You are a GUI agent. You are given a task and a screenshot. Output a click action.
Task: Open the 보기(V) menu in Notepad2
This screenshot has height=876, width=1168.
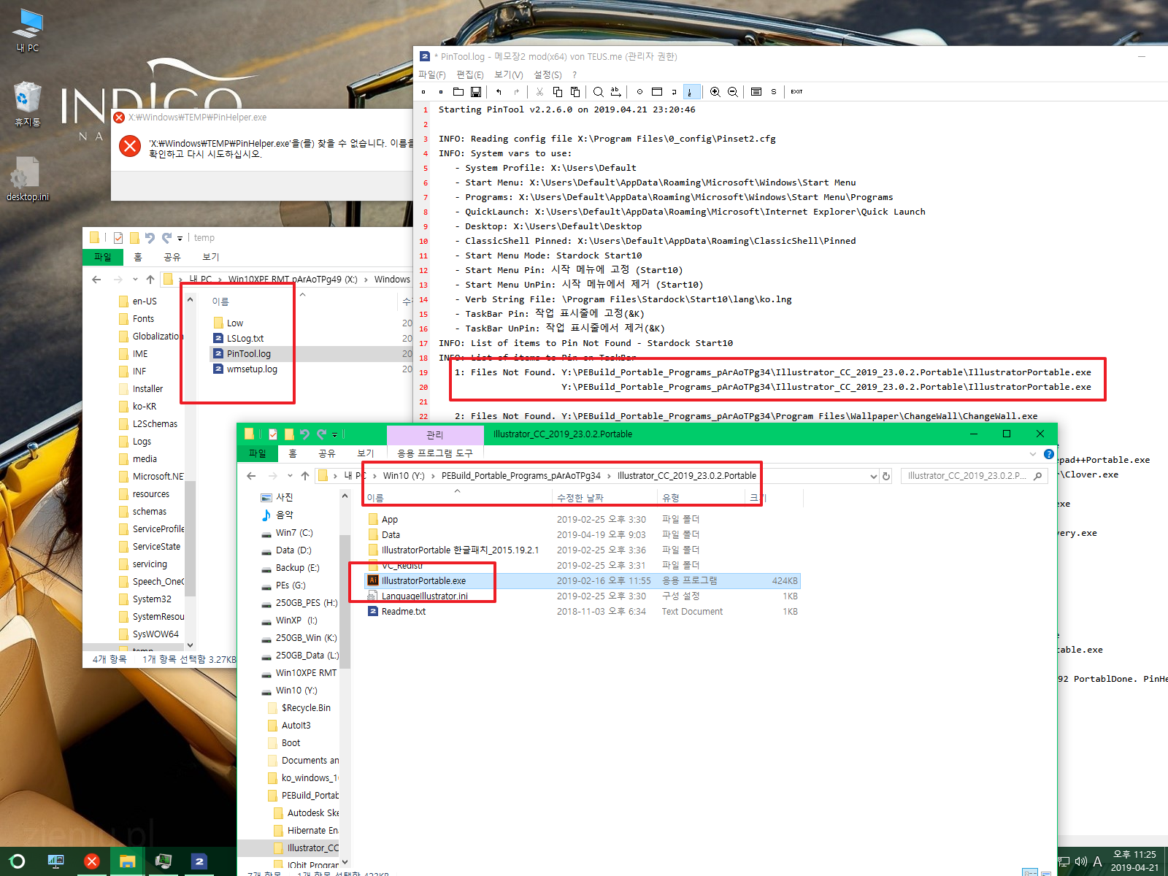pos(509,75)
